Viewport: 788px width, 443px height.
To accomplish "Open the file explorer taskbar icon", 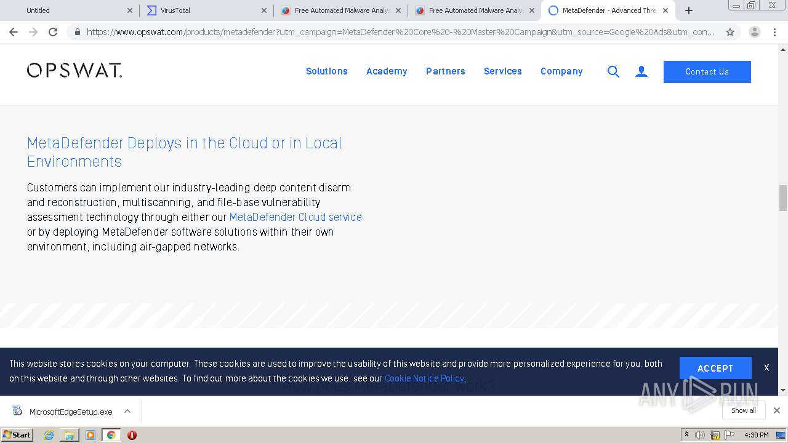I will (x=70, y=435).
